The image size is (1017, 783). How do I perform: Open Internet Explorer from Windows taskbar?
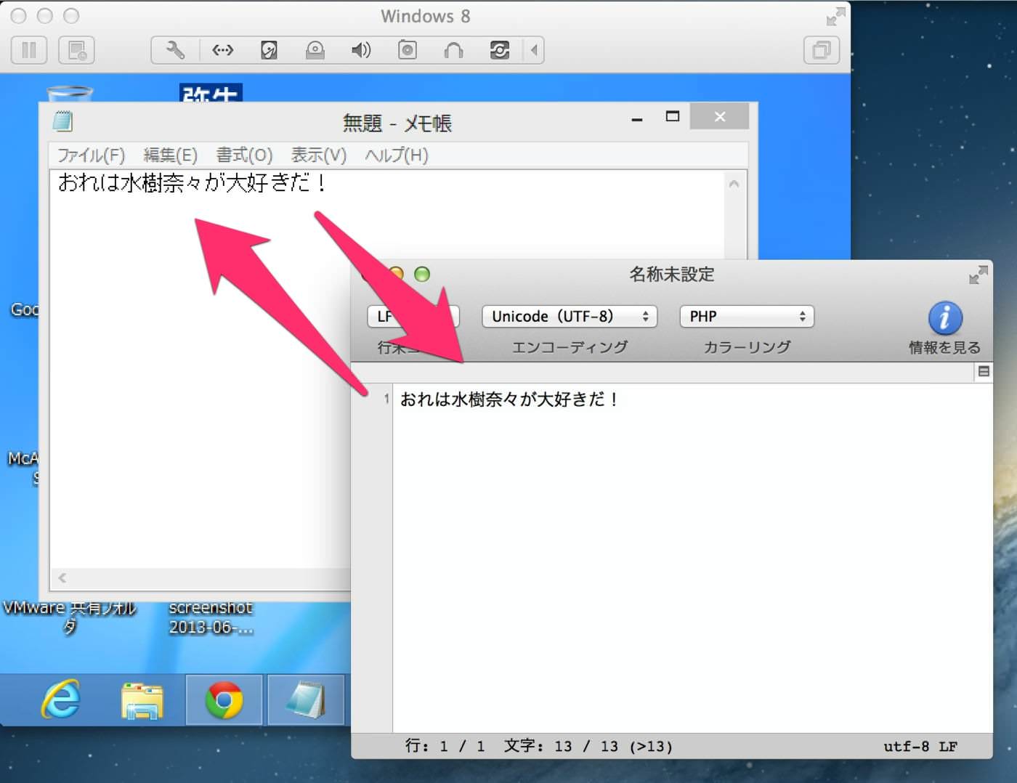click(61, 700)
